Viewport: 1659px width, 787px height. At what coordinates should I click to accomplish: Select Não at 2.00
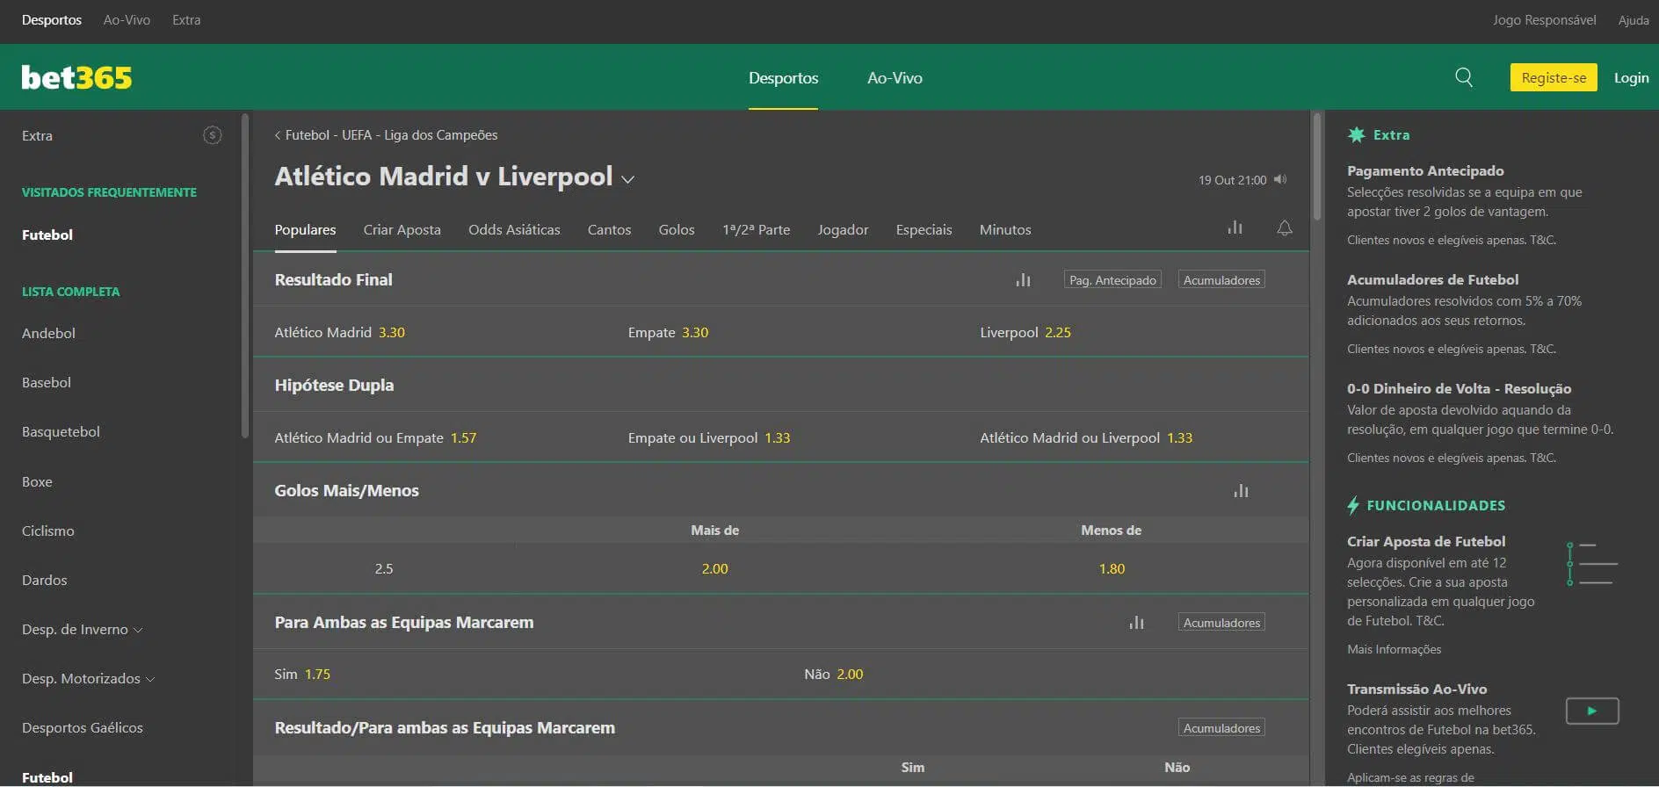coord(833,674)
